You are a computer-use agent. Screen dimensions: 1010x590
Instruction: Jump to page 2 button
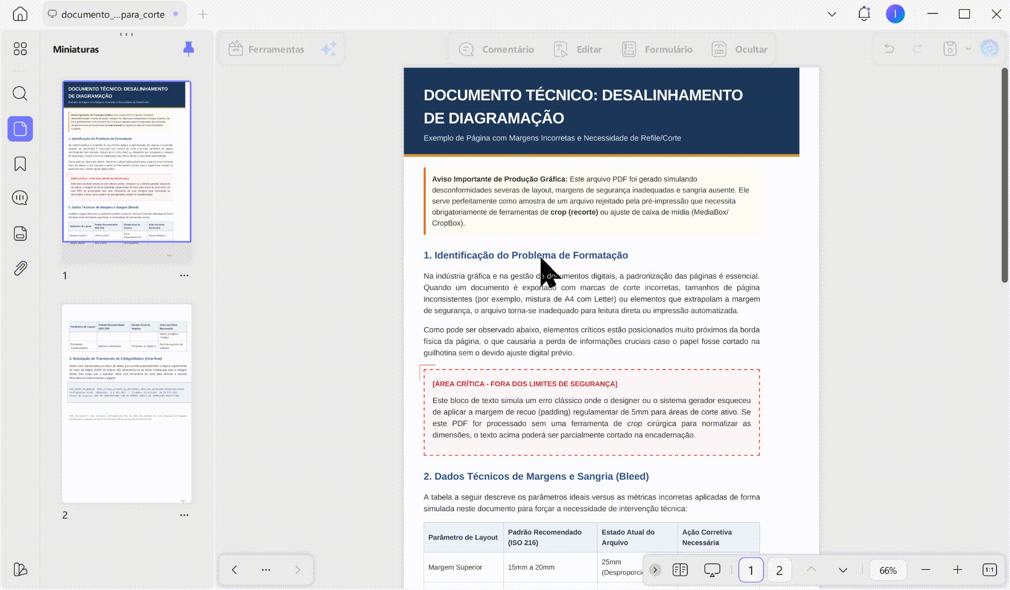[x=779, y=570]
